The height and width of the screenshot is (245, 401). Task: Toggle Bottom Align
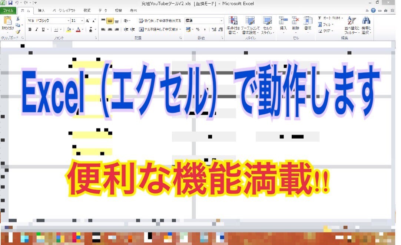(x=117, y=21)
